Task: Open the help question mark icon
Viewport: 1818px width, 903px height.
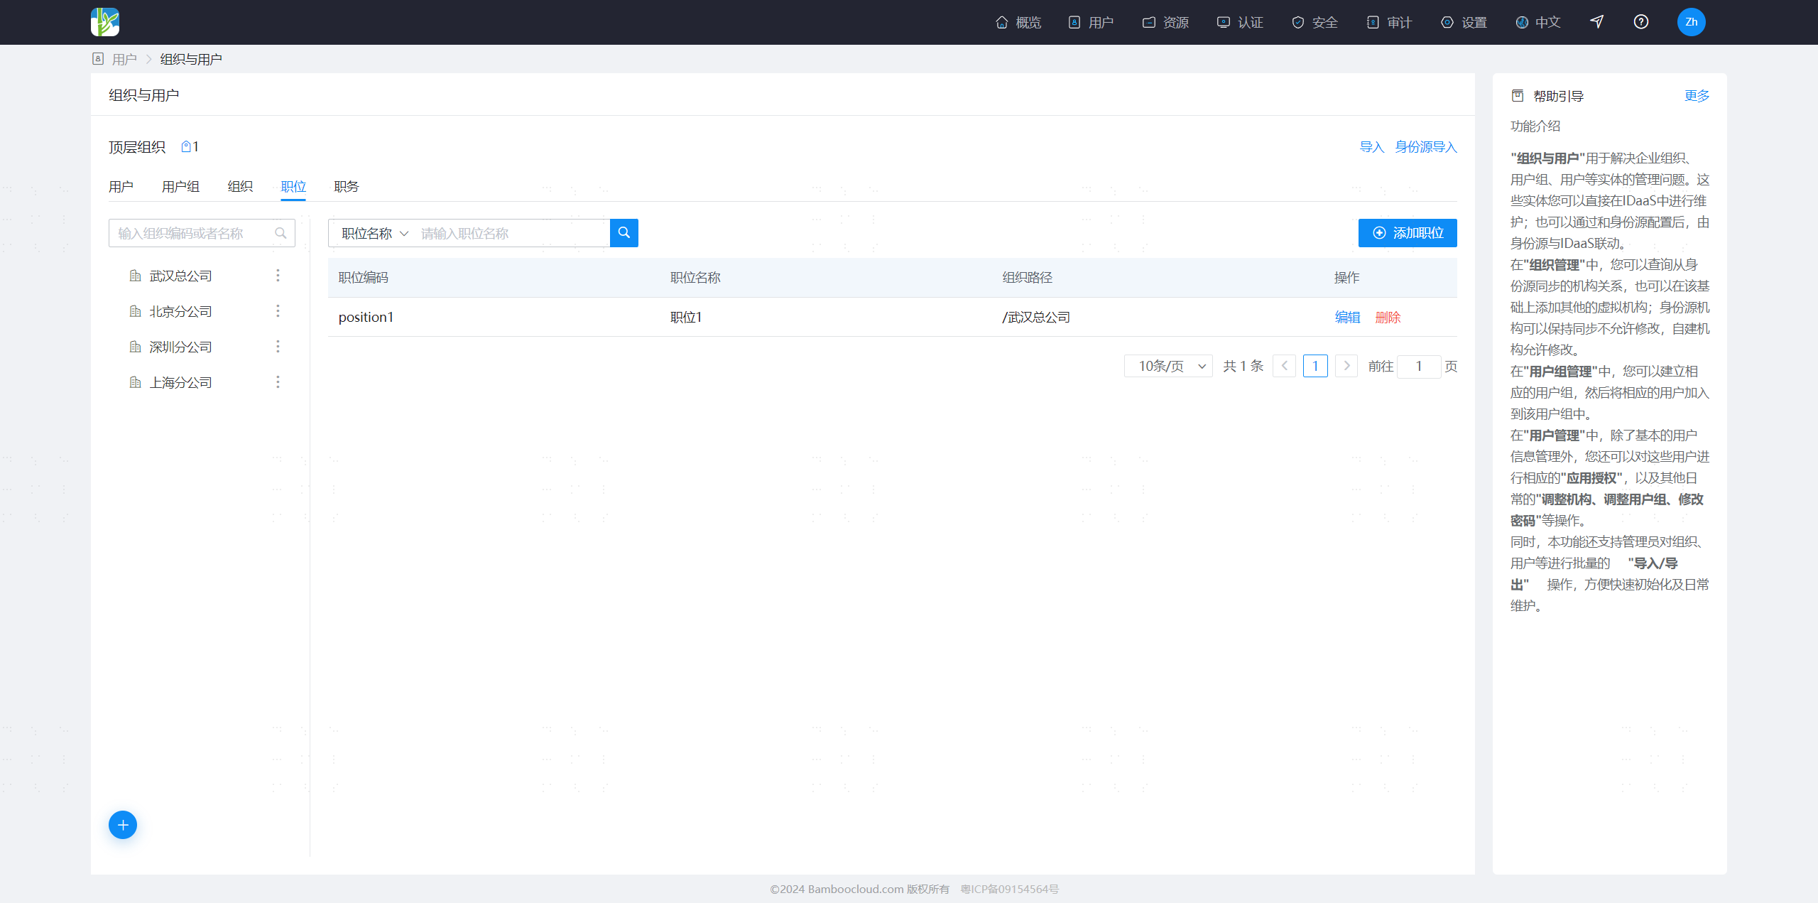Action: [x=1640, y=22]
